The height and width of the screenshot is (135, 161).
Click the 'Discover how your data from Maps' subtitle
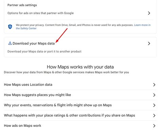pos(66,72)
